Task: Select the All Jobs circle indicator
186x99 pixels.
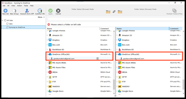Action: 5,20
